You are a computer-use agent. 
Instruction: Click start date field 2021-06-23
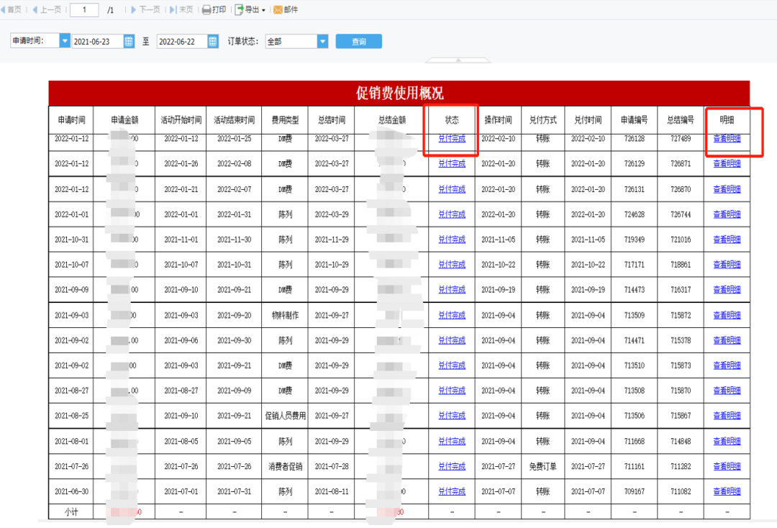pyautogui.click(x=97, y=42)
